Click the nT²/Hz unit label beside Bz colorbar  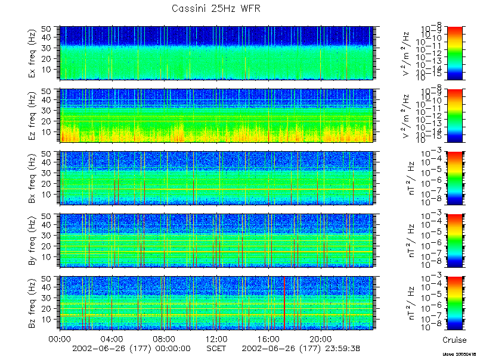(x=410, y=303)
